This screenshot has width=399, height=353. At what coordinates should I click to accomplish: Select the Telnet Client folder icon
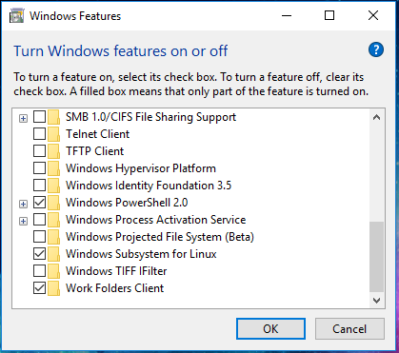pos(54,134)
